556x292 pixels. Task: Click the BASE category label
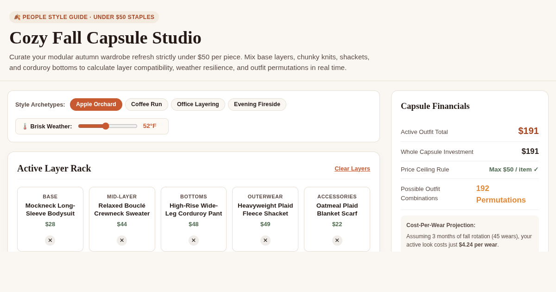click(50, 197)
